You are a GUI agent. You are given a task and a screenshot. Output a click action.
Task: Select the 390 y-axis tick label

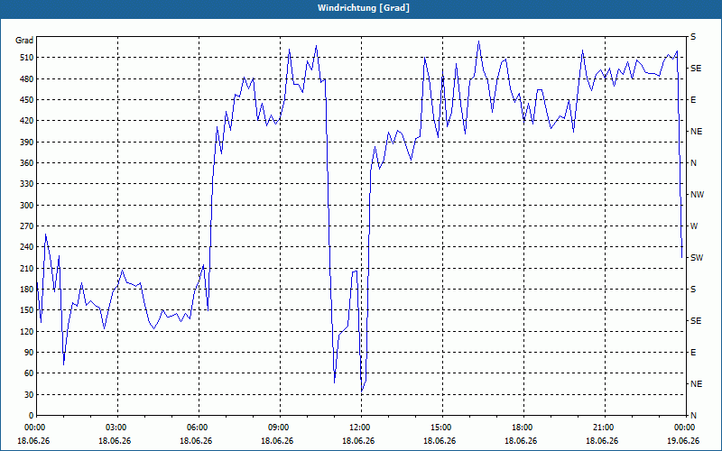pyautogui.click(x=26, y=143)
